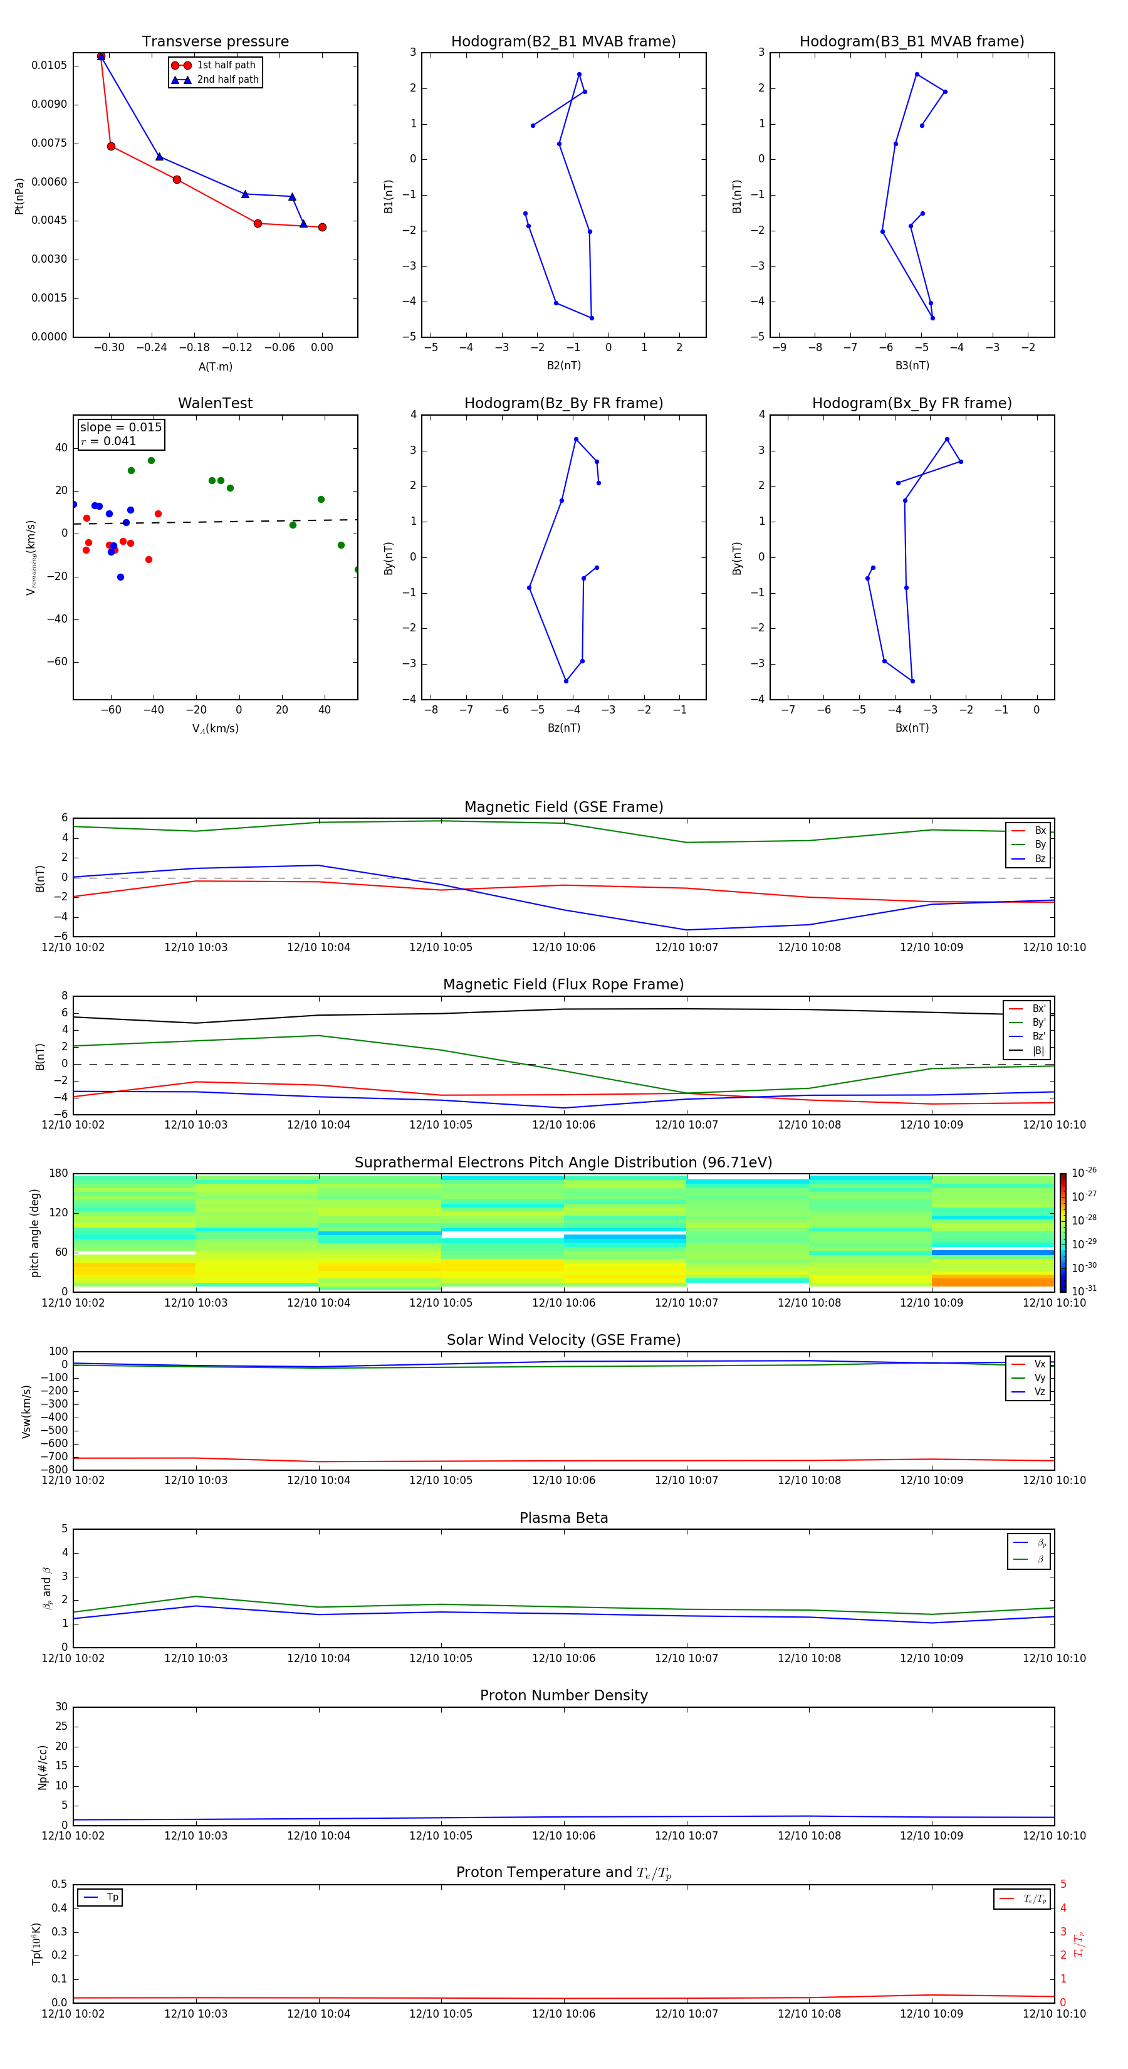
Task: Click the "Proton Number Density" title
Action: pos(563,1695)
